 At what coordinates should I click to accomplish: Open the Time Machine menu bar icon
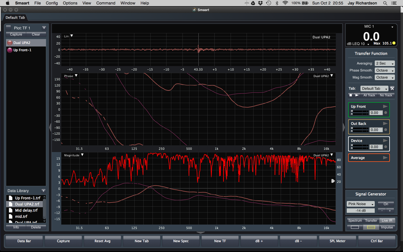(x=269, y=3)
